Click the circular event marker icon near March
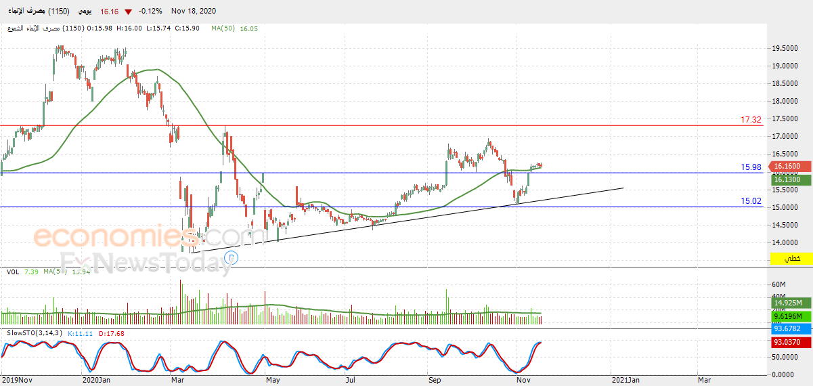The image size is (813, 386). click(x=232, y=257)
